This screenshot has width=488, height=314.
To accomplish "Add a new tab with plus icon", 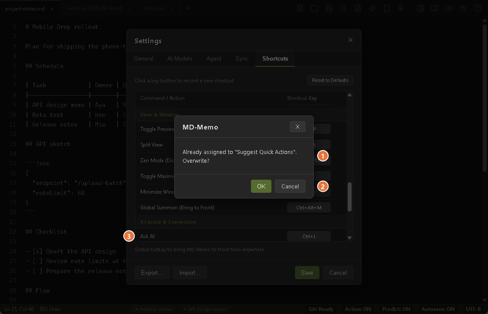I will coord(189,8).
